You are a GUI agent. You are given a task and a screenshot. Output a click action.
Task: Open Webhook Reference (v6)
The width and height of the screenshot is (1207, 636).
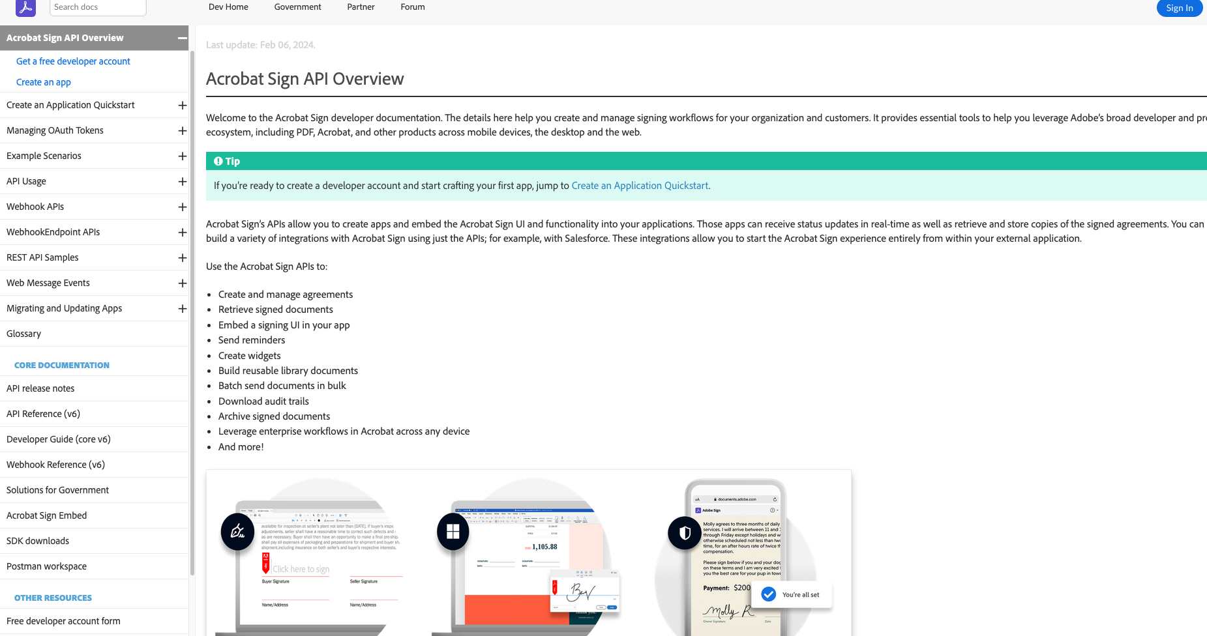55,465
